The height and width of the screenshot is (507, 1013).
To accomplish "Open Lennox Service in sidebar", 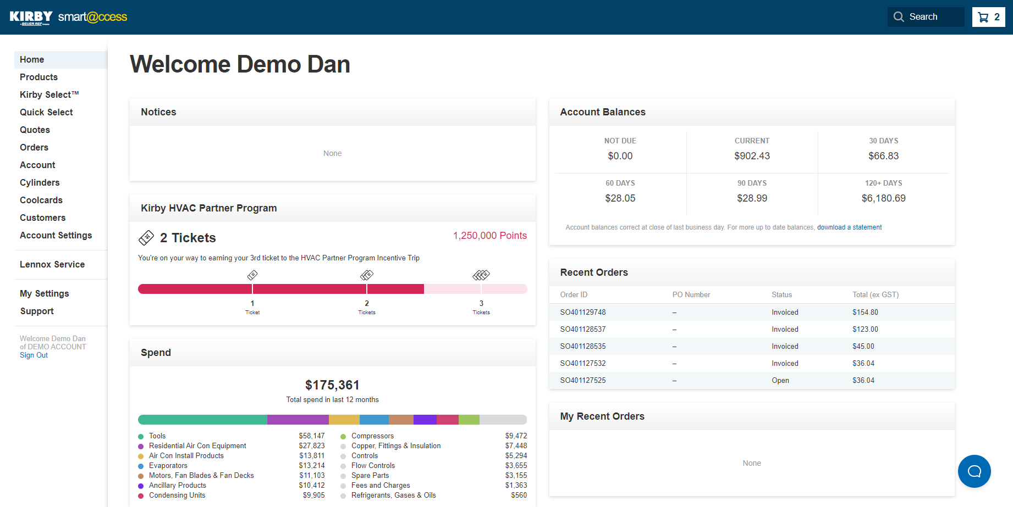I will pos(52,264).
